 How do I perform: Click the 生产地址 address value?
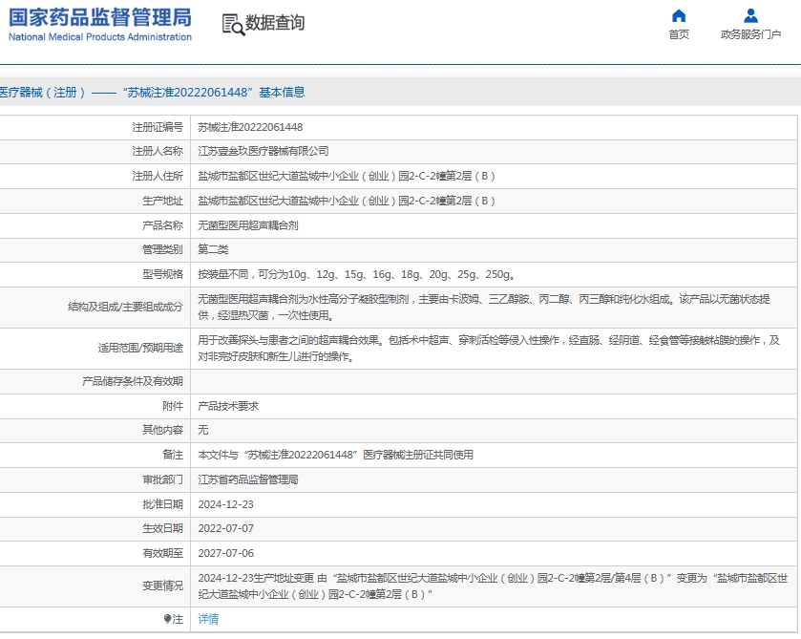click(347, 201)
